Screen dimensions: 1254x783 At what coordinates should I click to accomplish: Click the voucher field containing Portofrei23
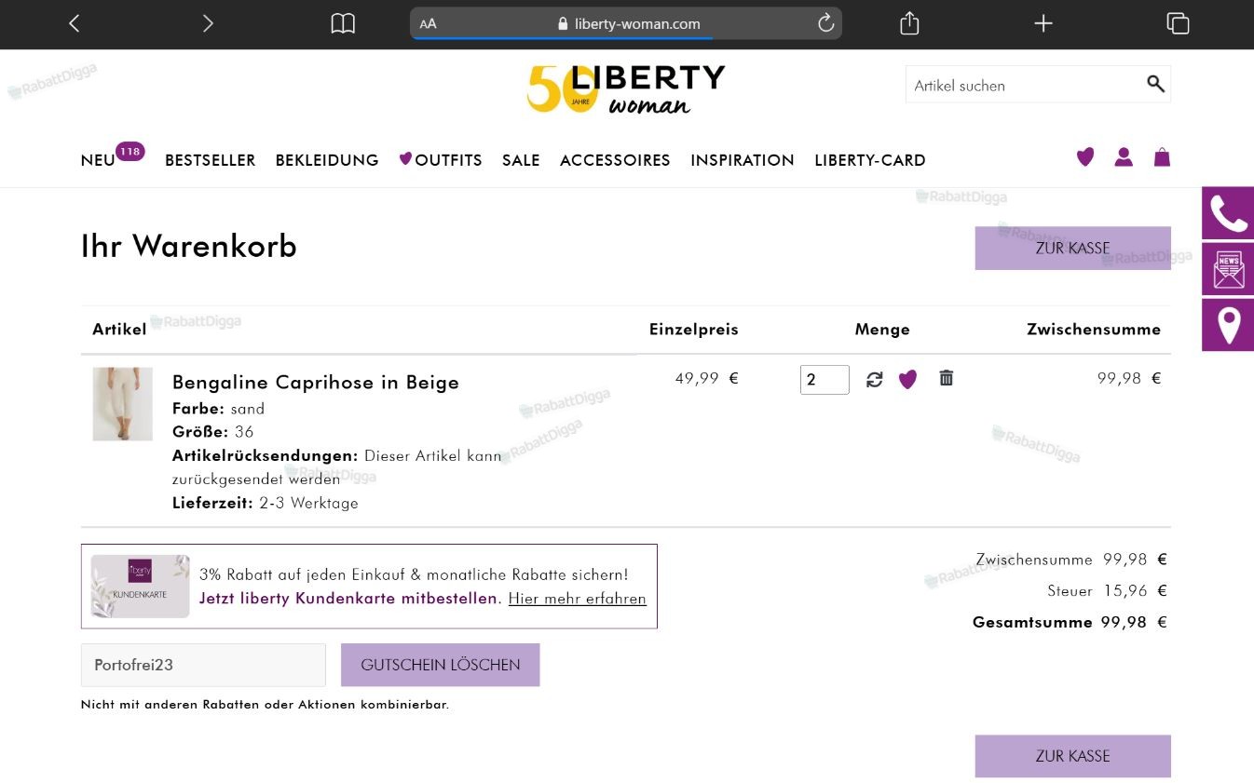coord(203,665)
